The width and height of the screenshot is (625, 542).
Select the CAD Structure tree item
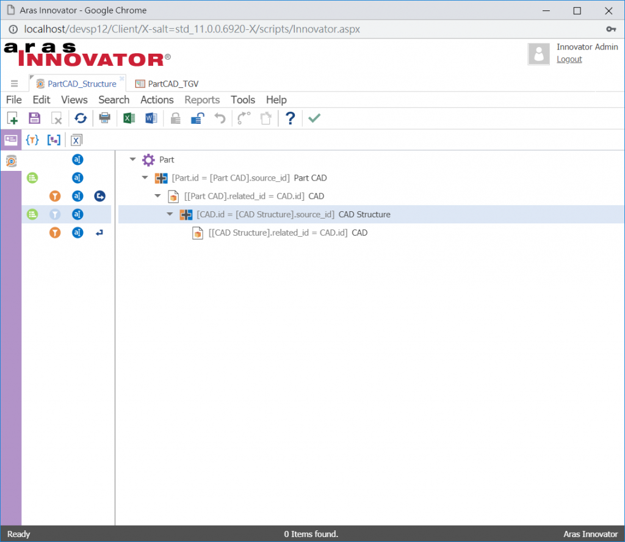coord(294,214)
